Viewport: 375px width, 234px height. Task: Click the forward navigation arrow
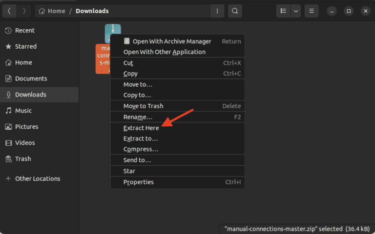point(24,11)
